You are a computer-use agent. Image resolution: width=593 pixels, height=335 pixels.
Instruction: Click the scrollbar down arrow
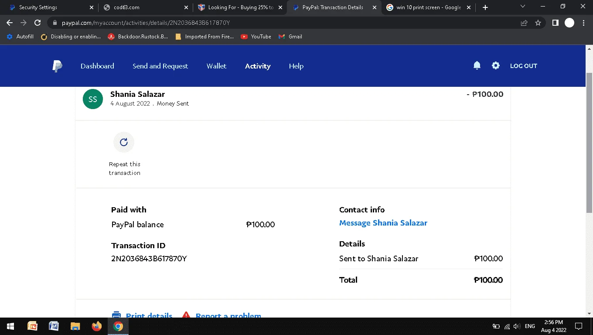click(590, 314)
